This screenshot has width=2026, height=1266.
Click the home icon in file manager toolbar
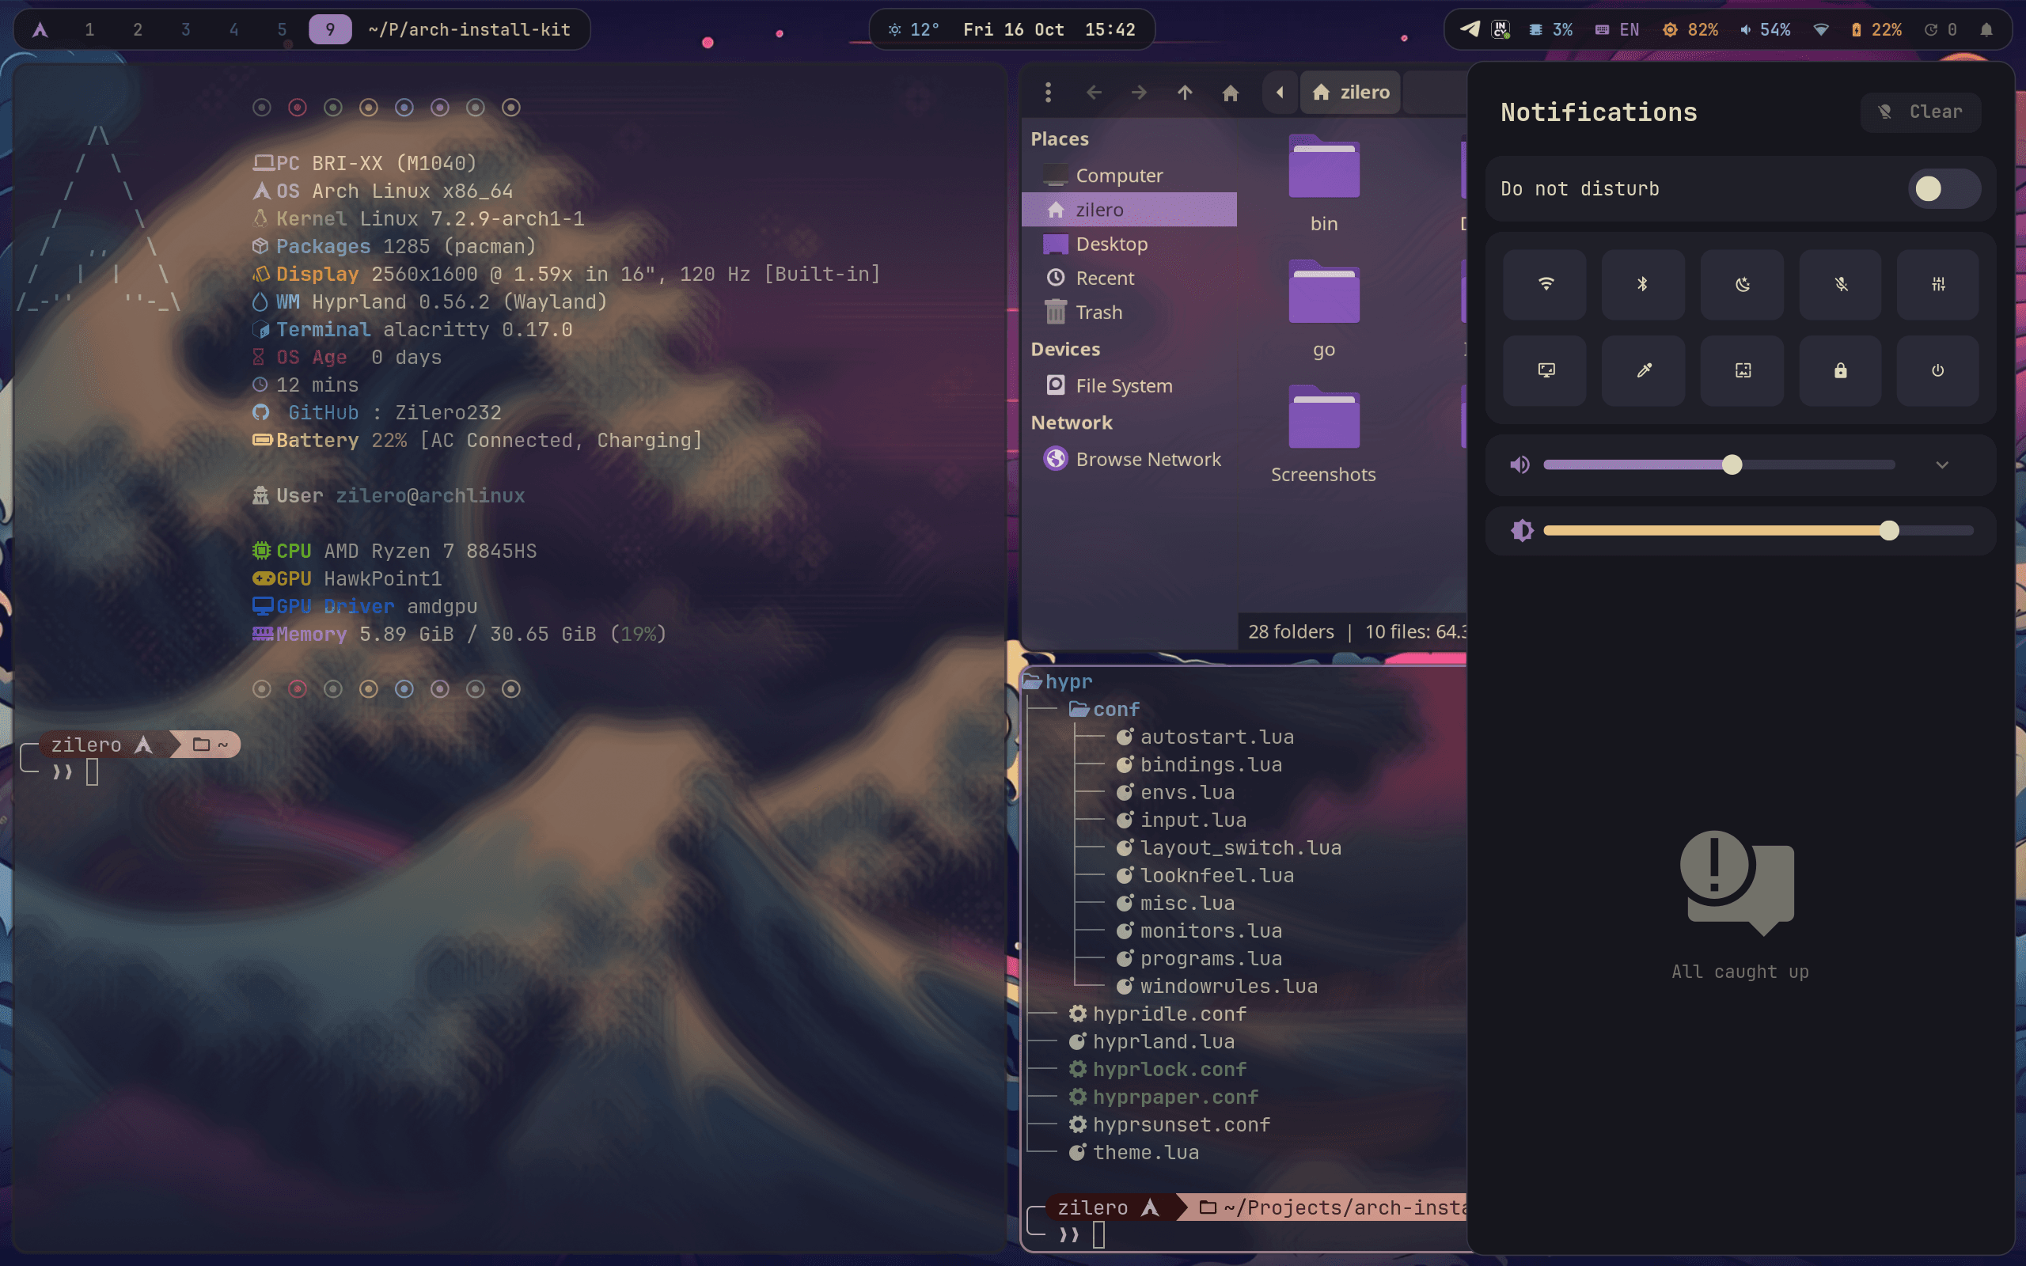click(1230, 92)
